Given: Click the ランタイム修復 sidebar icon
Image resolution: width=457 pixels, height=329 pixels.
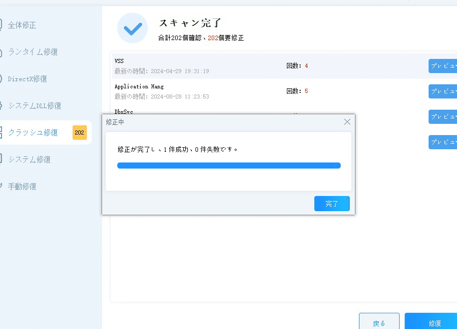Looking at the screenshot, I should [x=2, y=52].
